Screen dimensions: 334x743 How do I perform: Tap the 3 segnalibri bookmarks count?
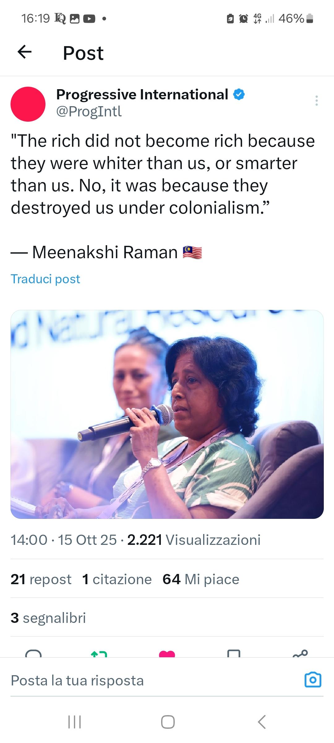48,618
